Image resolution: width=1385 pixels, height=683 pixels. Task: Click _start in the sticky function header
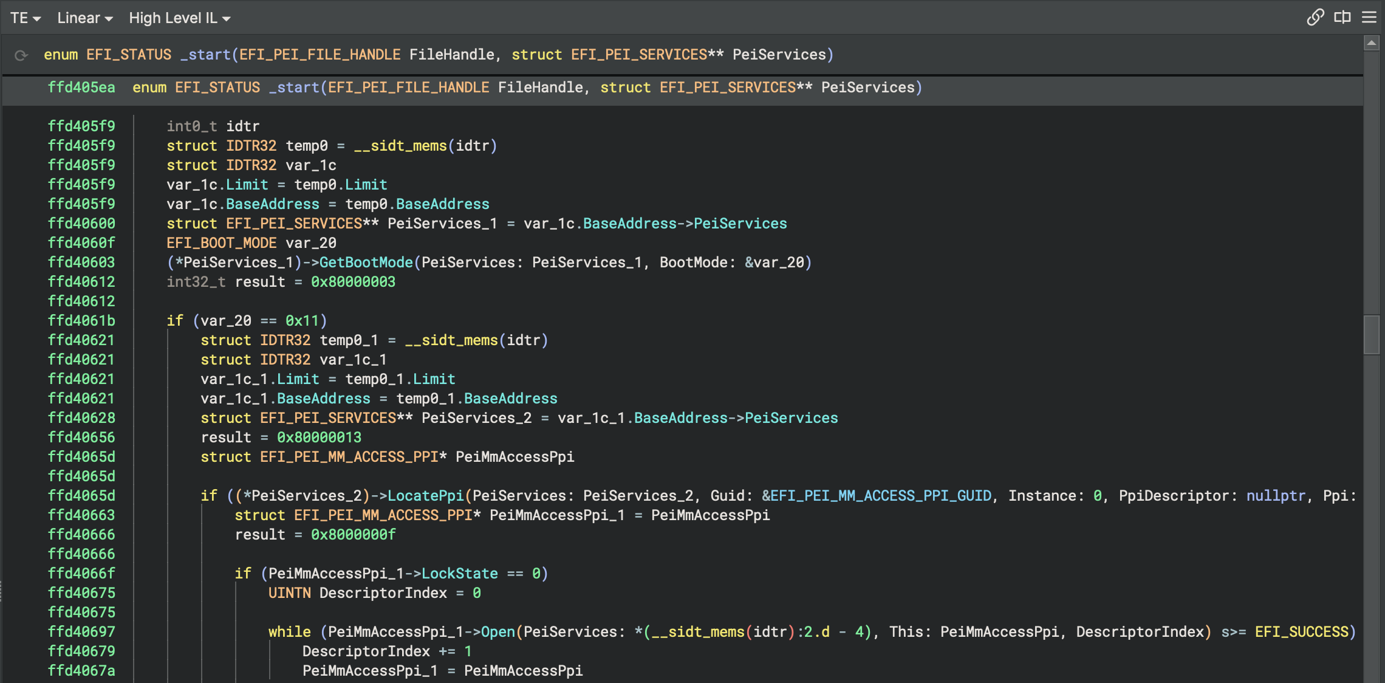205,55
